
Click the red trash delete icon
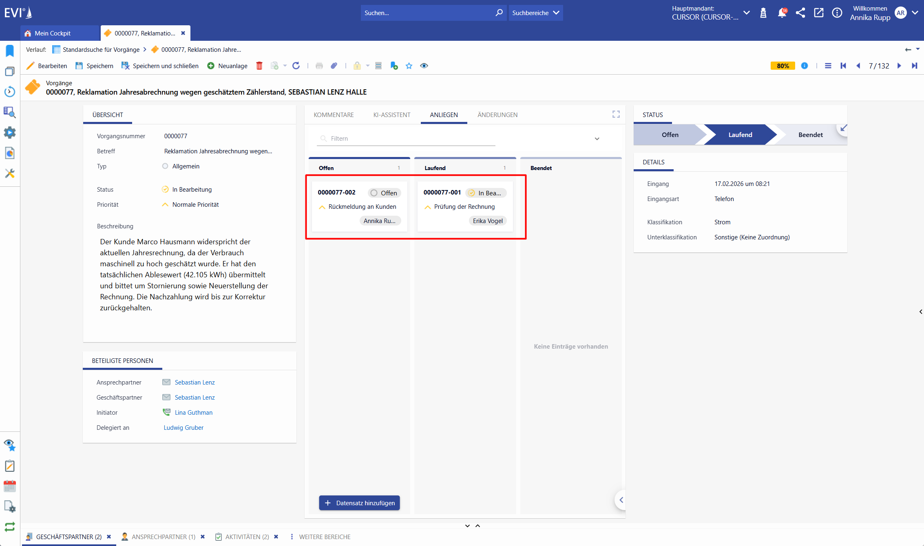[x=259, y=66]
